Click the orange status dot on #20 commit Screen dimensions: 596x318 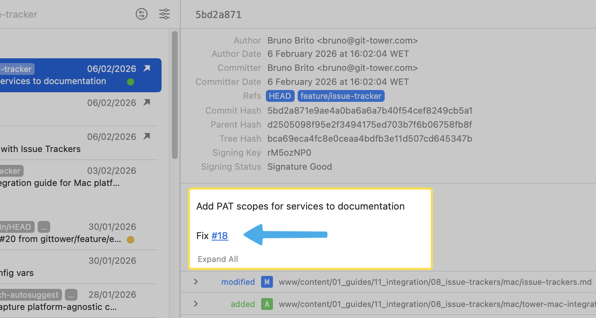pos(131,240)
